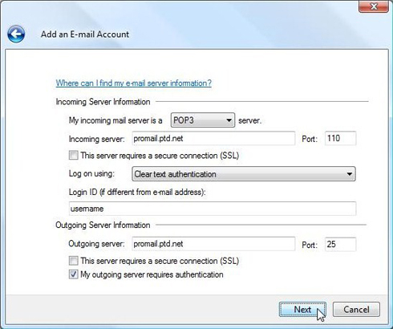Click the Incoming server text field
Screen dimensions: 393x329
pyautogui.click(x=213, y=138)
